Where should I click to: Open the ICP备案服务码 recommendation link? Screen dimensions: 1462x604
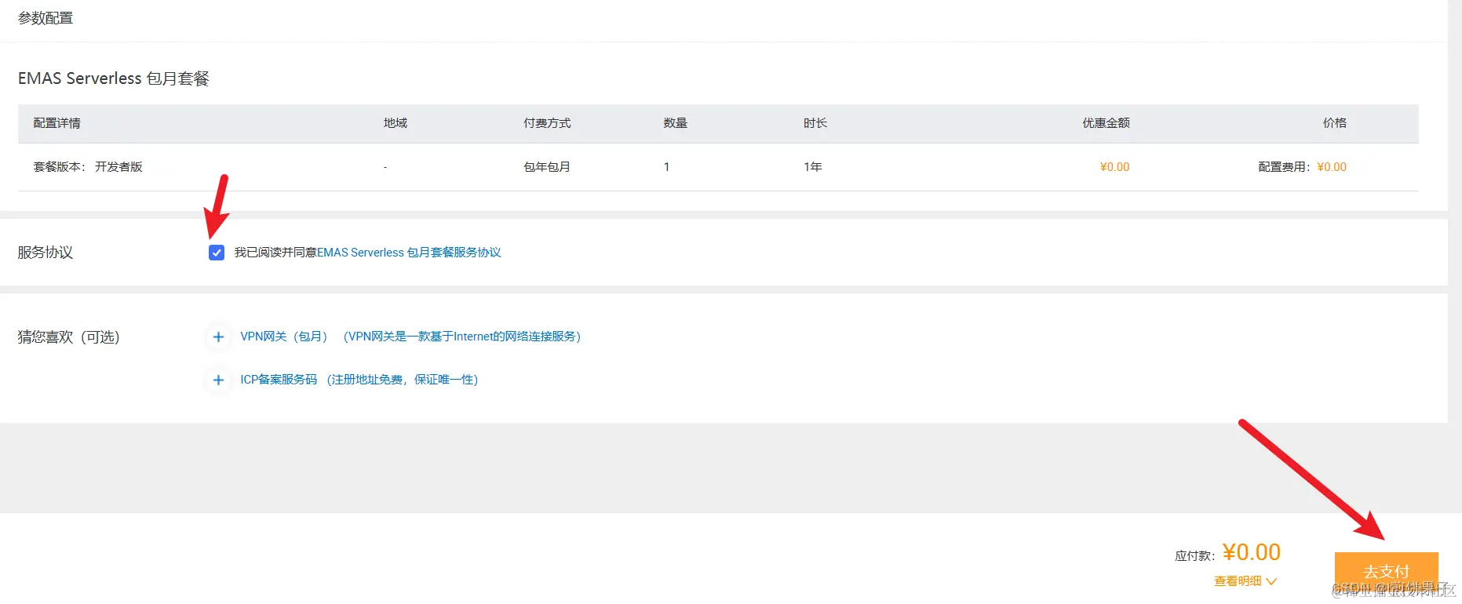359,380
